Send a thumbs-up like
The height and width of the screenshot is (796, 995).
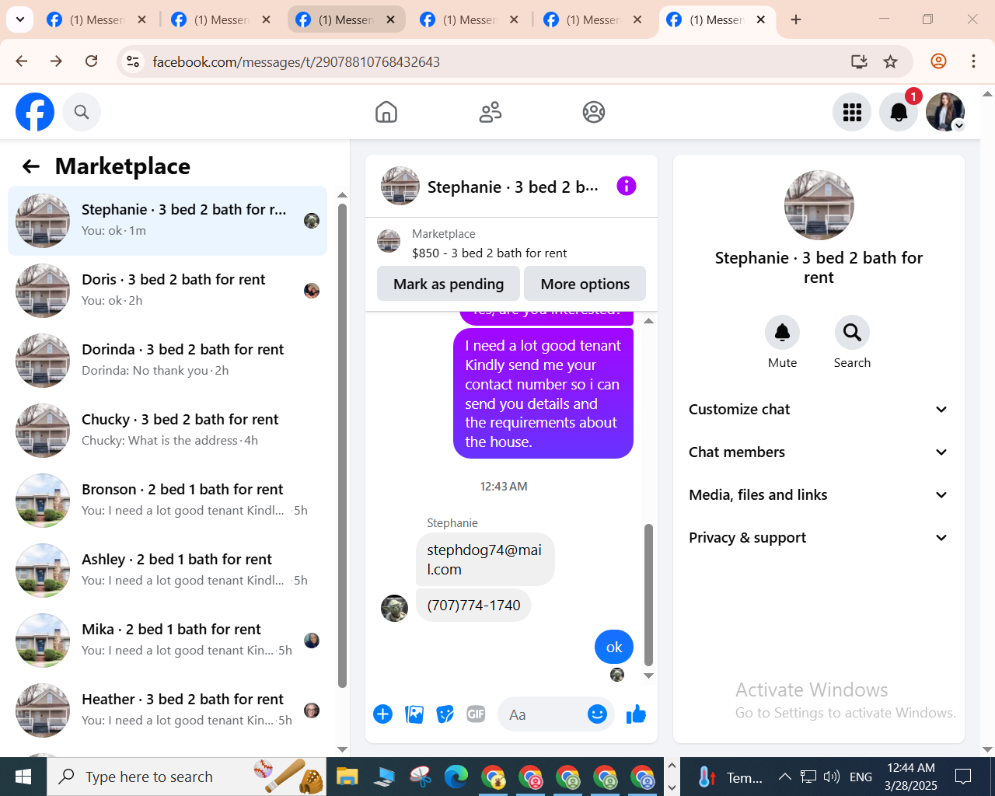[x=636, y=714]
